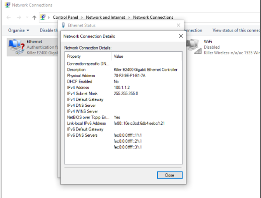261x198 pixels.
Task: Click fec0:0:0:ffff::2%1 DNS entry
Action: pos(127,141)
